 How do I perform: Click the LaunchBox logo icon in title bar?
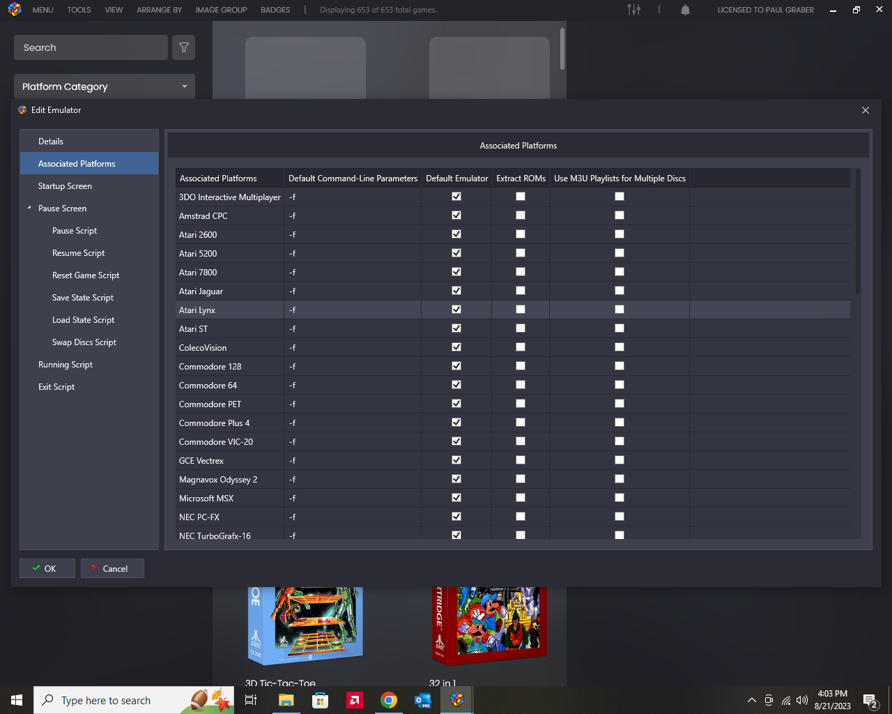pos(15,10)
